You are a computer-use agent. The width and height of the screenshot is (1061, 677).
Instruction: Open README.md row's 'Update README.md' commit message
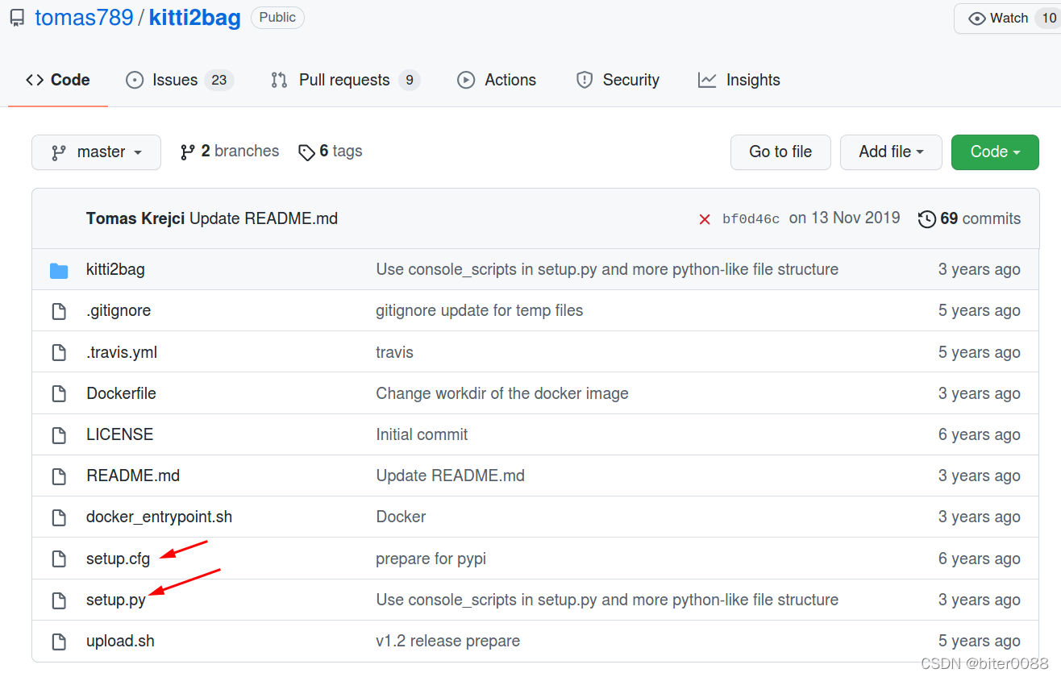click(x=450, y=476)
